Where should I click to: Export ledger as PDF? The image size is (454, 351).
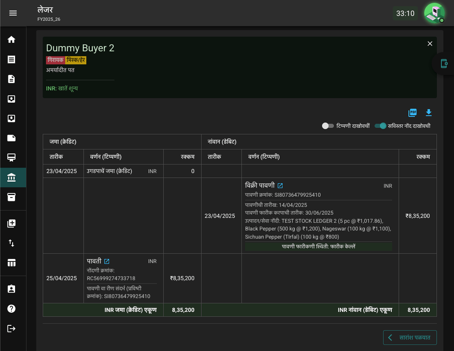coord(412,112)
